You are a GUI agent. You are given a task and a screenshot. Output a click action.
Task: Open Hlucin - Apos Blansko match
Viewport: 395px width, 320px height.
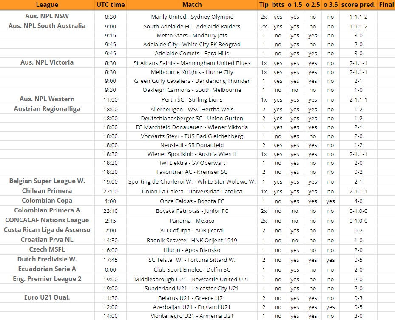(x=192, y=250)
